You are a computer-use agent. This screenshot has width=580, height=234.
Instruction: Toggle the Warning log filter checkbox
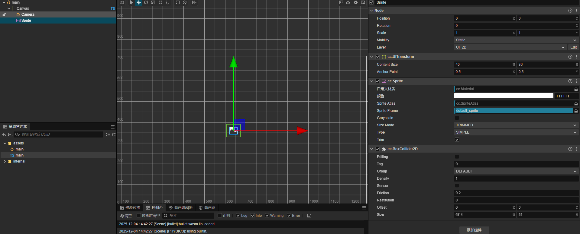tap(267, 216)
